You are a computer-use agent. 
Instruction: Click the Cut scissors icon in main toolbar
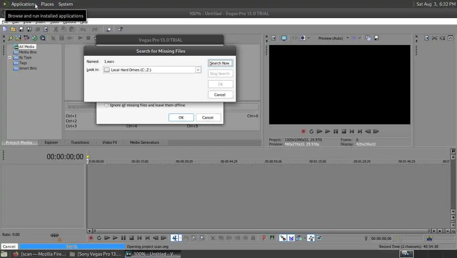click(x=56, y=29)
